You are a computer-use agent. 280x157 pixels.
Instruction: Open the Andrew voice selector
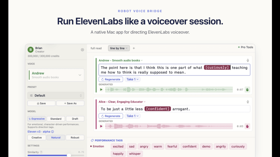point(56,75)
